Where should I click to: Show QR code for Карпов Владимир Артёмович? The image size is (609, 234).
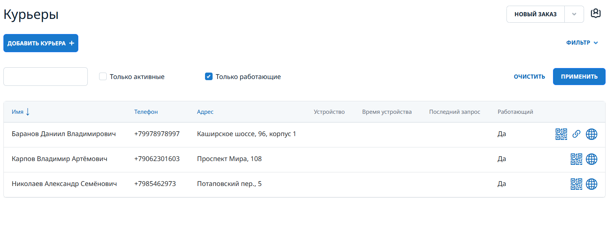(x=576, y=159)
